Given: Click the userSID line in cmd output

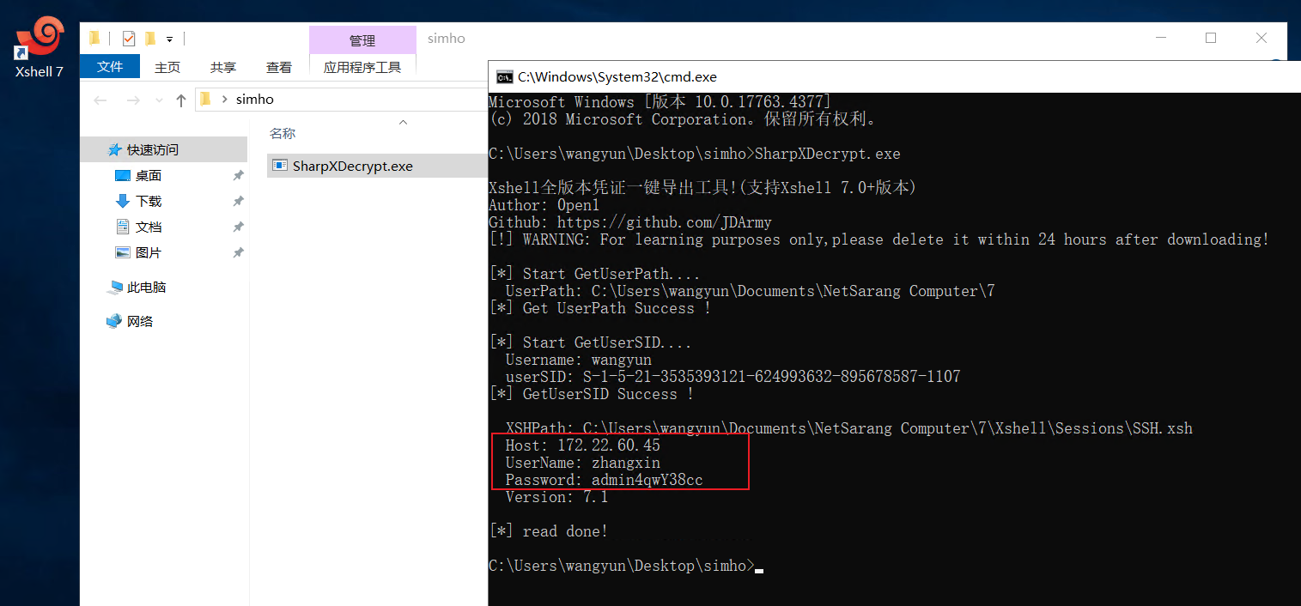Looking at the screenshot, I should pyautogui.click(x=733, y=377).
